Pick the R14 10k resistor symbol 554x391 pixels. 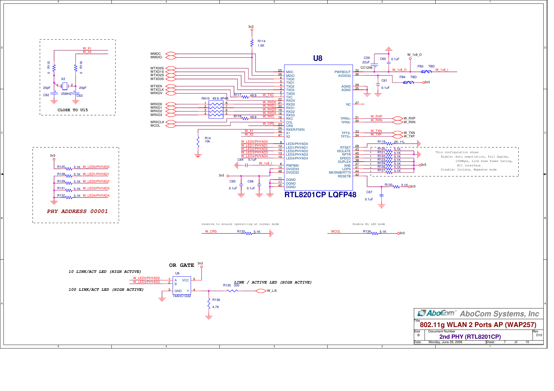(x=198, y=141)
